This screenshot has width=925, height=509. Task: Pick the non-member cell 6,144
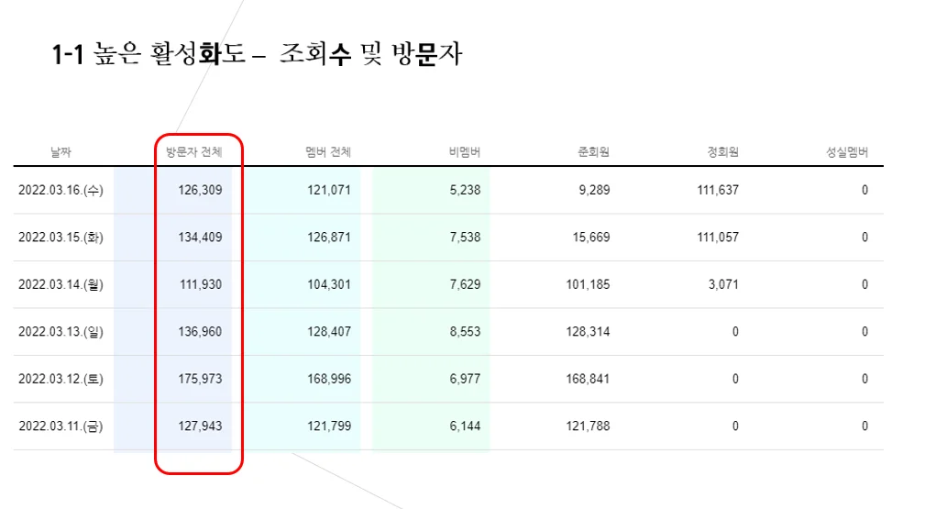point(465,426)
